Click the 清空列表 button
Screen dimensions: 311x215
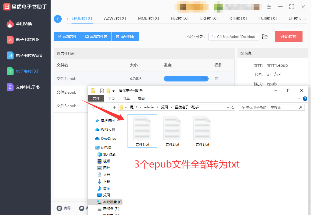pos(125,36)
